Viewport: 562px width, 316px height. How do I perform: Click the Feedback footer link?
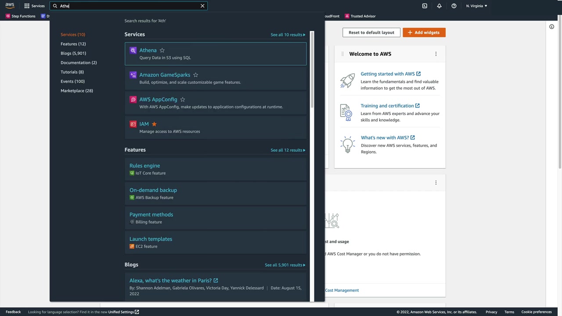click(x=13, y=312)
